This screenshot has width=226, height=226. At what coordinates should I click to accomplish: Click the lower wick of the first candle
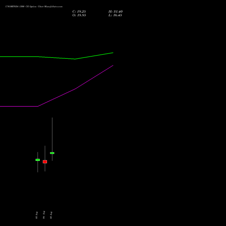38,166
